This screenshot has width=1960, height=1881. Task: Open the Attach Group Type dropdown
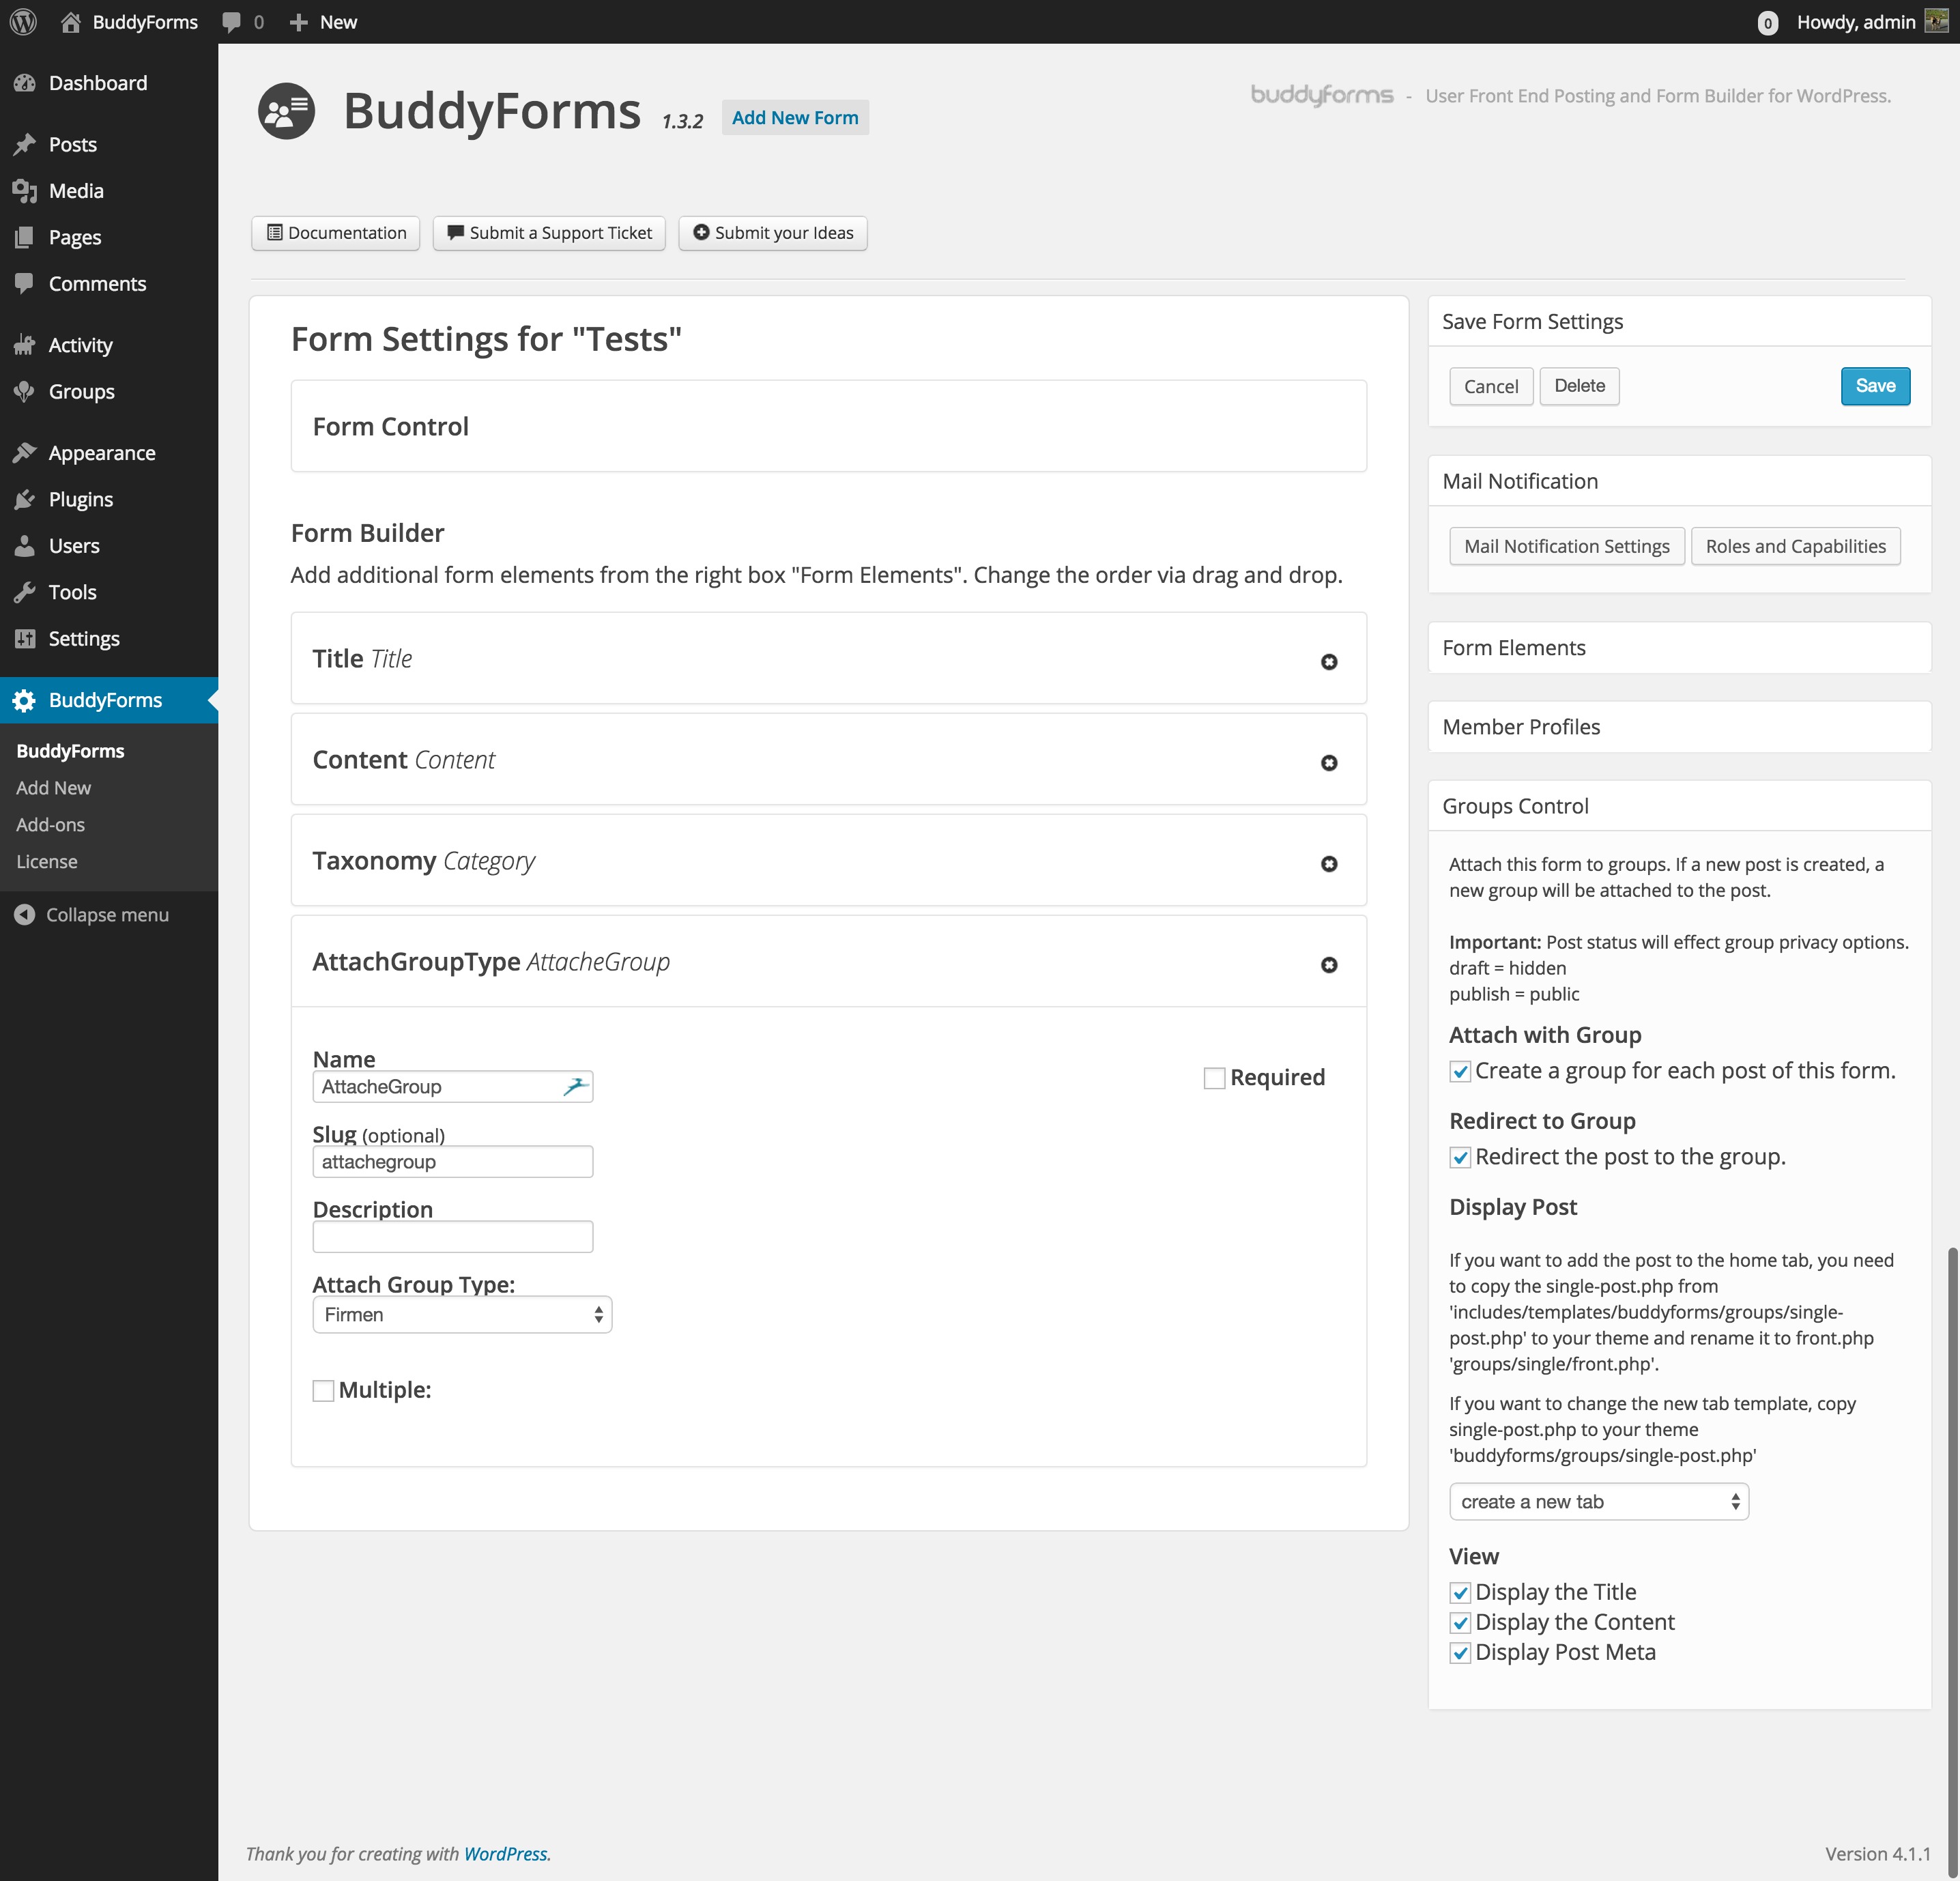462,1314
